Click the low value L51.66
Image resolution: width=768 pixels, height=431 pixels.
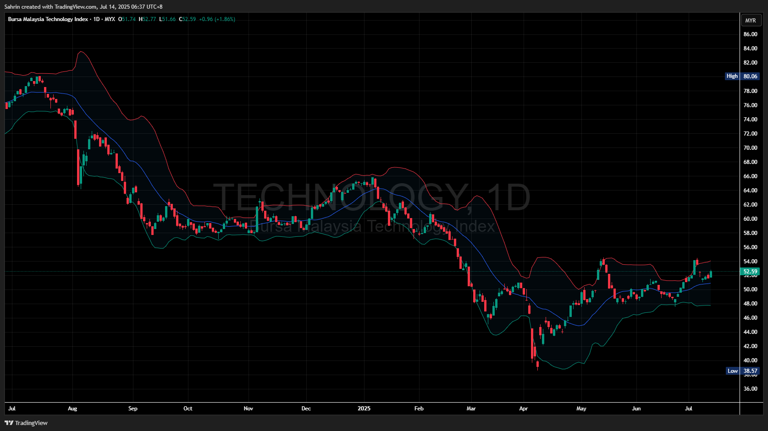tap(167, 19)
